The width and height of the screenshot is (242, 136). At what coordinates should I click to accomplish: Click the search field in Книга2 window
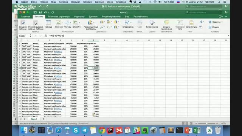[x=204, y=12]
